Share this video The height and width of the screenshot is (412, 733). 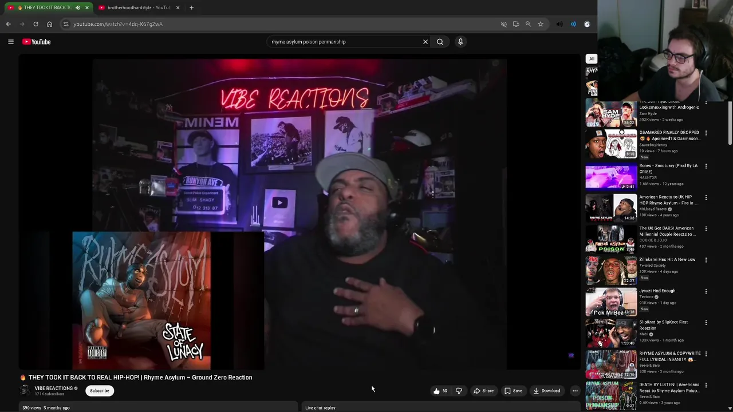coord(483,391)
